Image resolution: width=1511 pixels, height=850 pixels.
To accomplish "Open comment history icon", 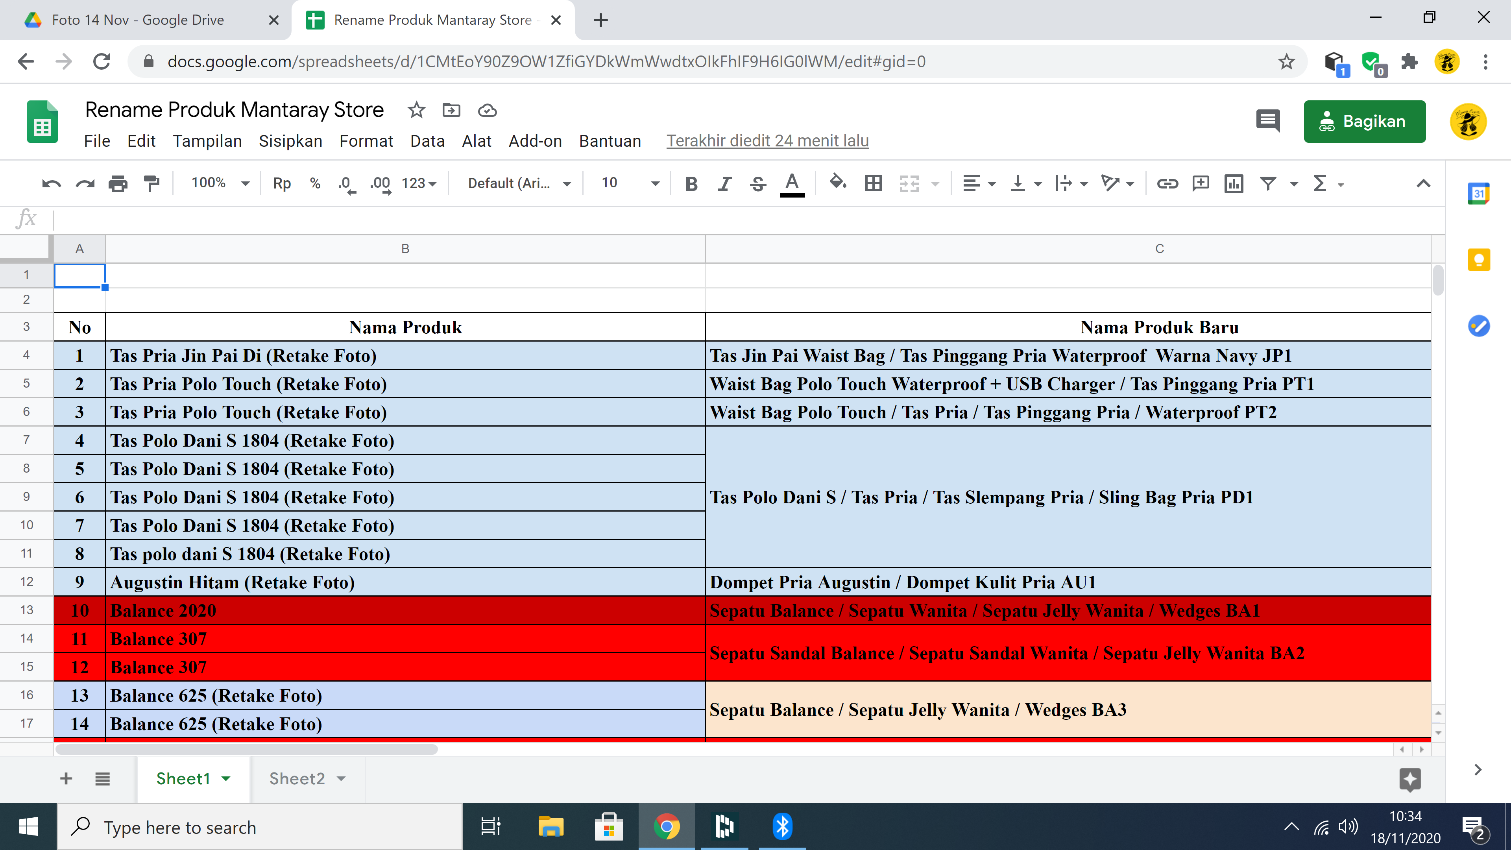I will [x=1267, y=122].
